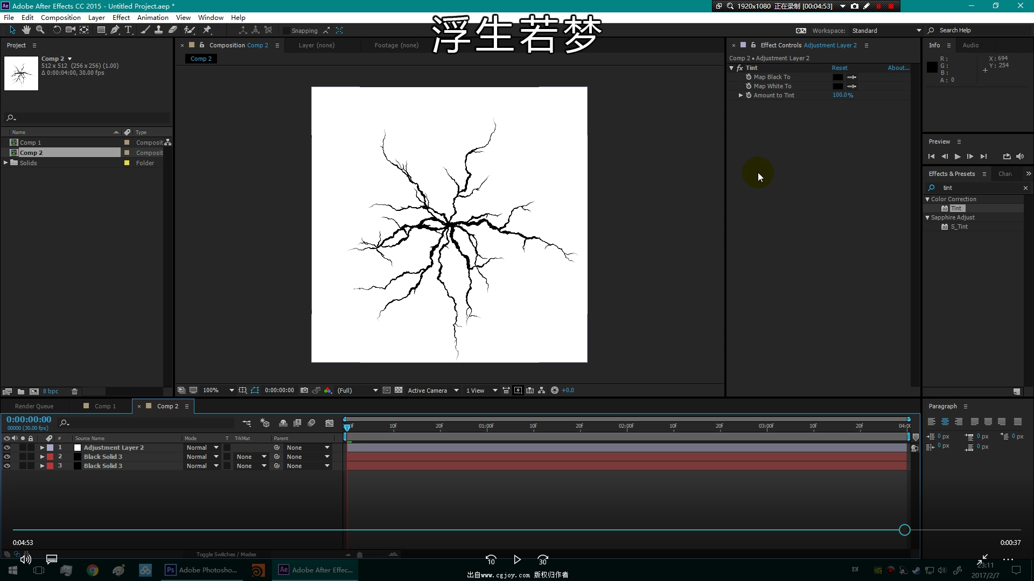Open the 1 View layout dropdown
This screenshot has height=581, width=1034.
(x=481, y=391)
